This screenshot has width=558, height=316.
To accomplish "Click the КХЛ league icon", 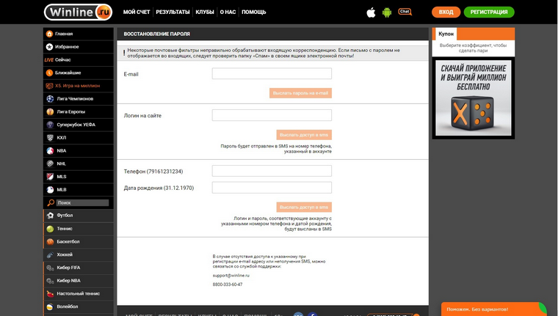I will (x=50, y=138).
